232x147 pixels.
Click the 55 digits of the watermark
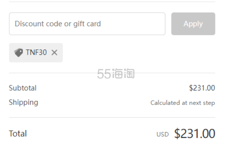coord(104,74)
